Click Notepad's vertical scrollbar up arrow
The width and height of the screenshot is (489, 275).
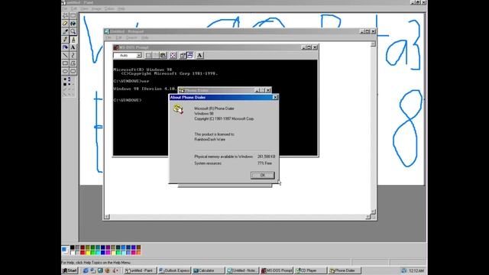(x=373, y=44)
